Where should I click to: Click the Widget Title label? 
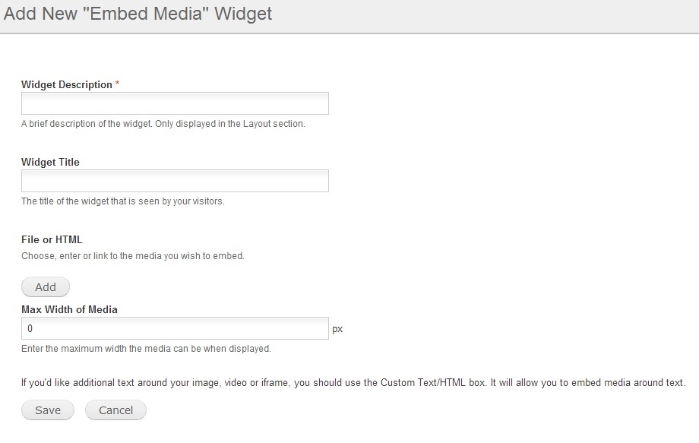[50, 162]
